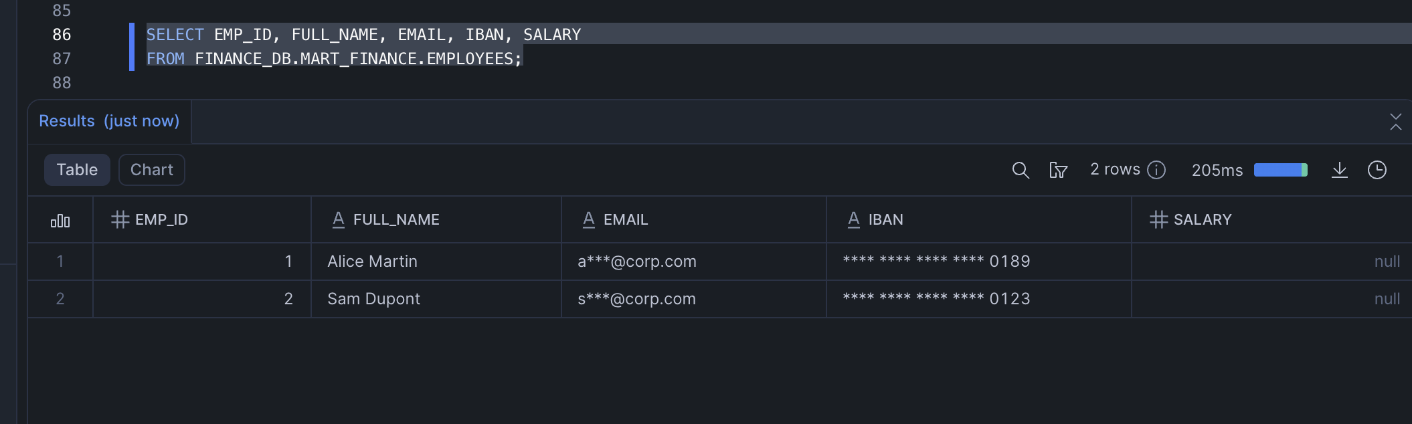Image resolution: width=1412 pixels, height=424 pixels.
Task: Open the results filter icon
Action: tap(1058, 170)
